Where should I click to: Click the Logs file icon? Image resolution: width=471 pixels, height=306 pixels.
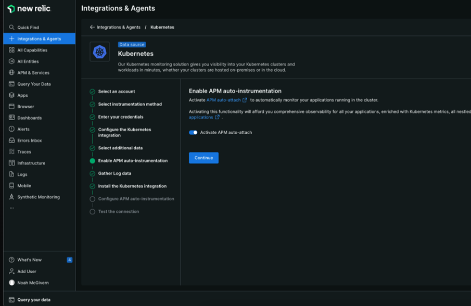pyautogui.click(x=12, y=174)
